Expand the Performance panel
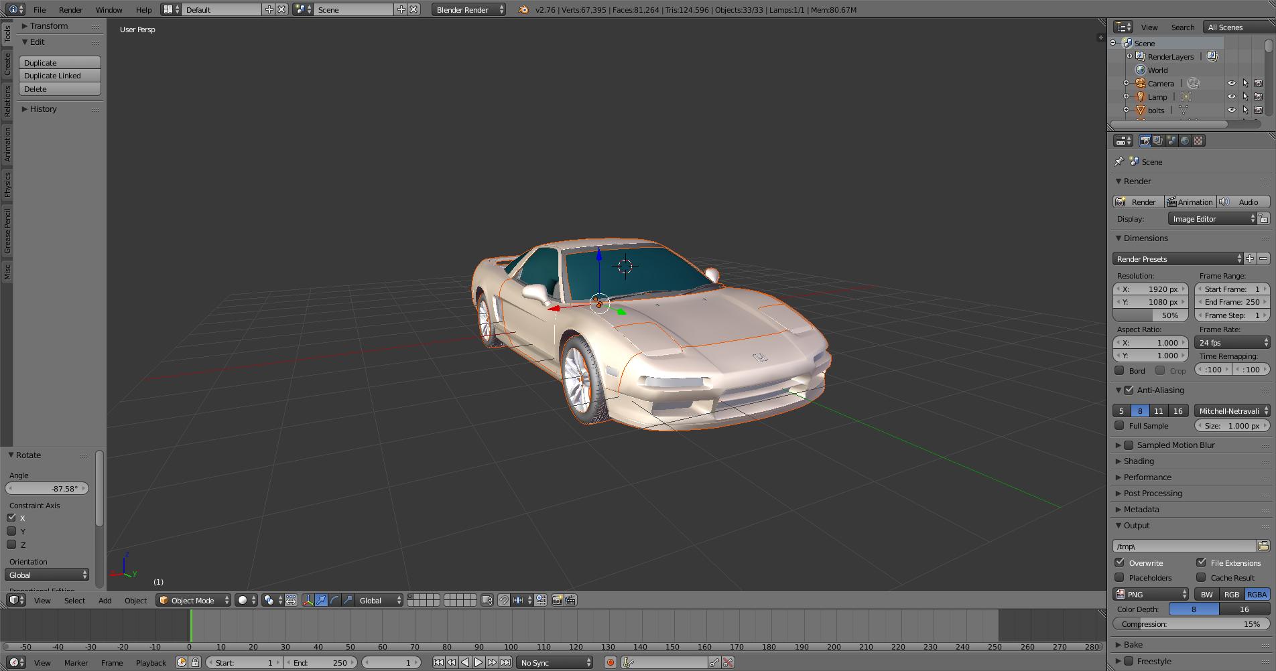This screenshot has height=671, width=1276. 1147,477
